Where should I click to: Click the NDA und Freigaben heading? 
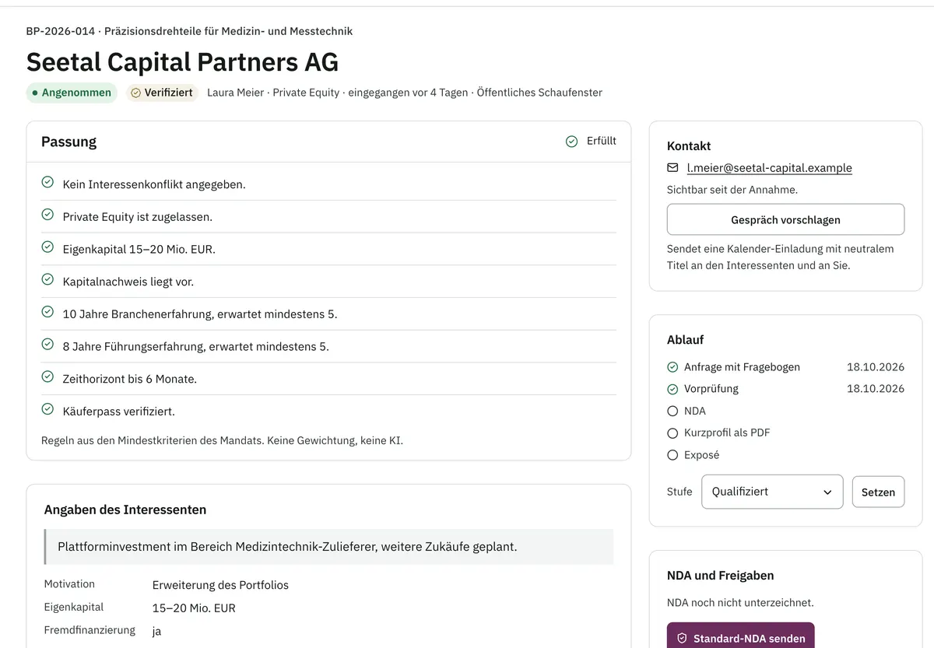tap(720, 576)
